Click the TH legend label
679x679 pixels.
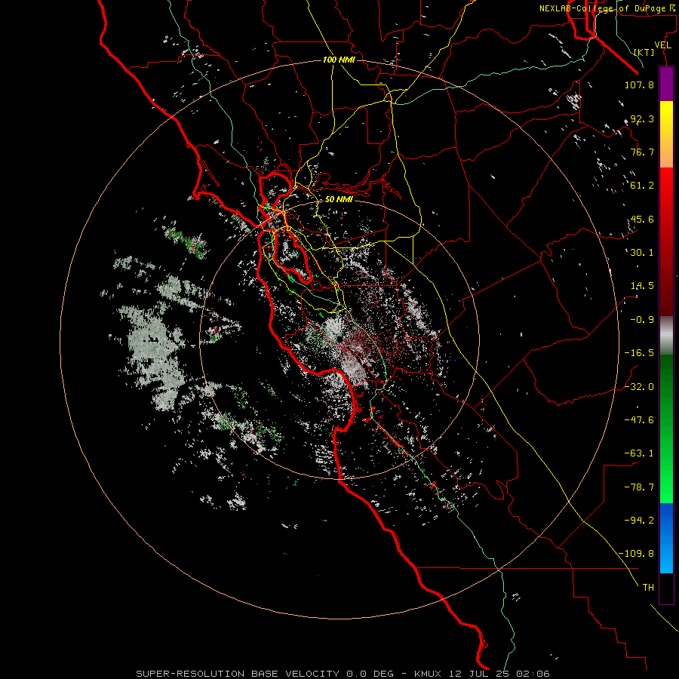tap(648, 588)
